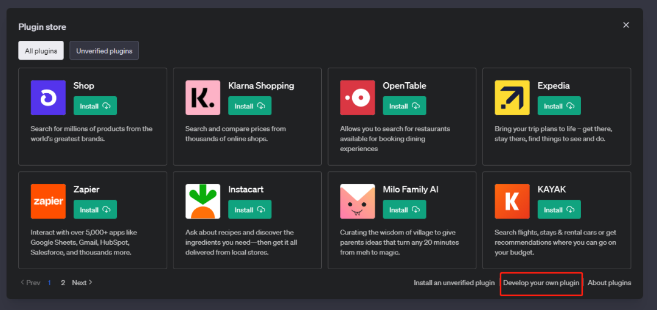
Task: Close the Plugin store dialog
Action: tap(626, 25)
